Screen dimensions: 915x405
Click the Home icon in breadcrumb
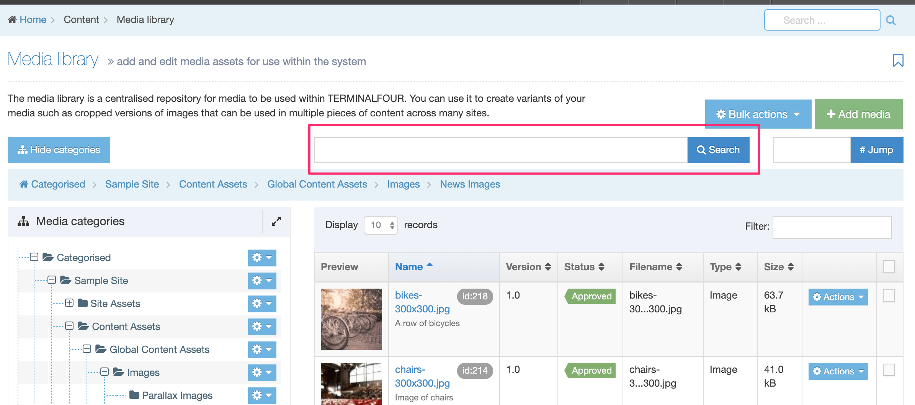pos(12,20)
